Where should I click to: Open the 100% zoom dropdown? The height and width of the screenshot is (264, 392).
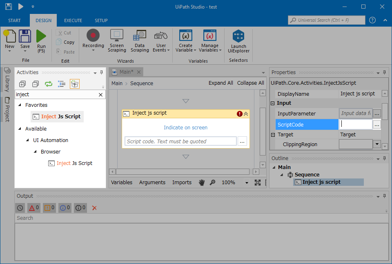click(247, 183)
